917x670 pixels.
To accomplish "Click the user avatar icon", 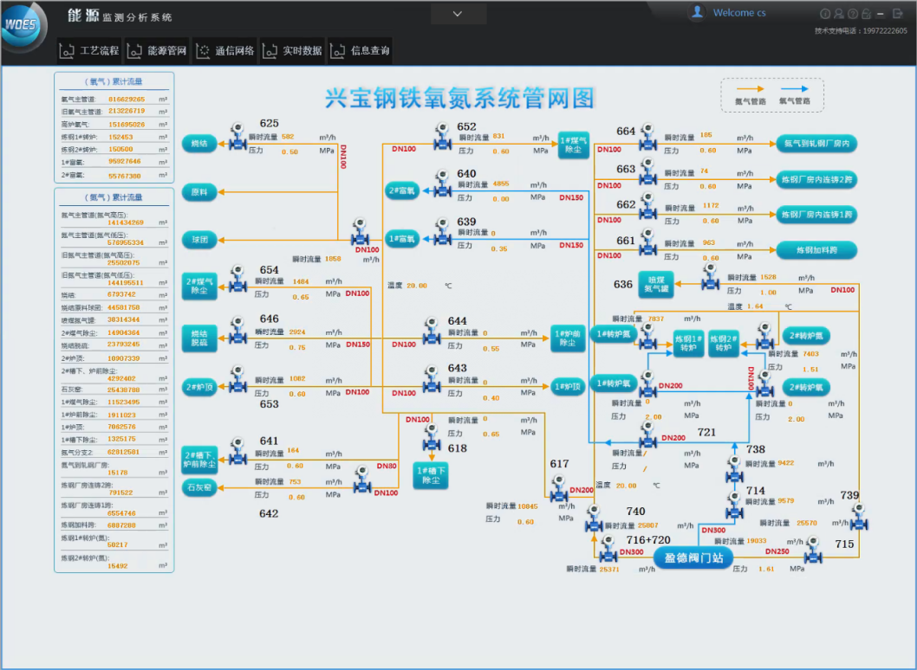I will (696, 12).
